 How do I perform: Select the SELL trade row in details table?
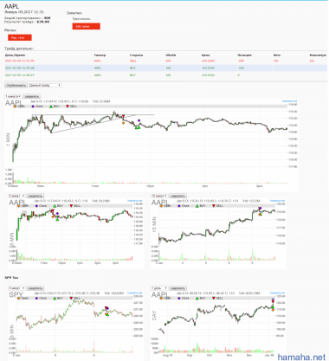tap(165, 61)
